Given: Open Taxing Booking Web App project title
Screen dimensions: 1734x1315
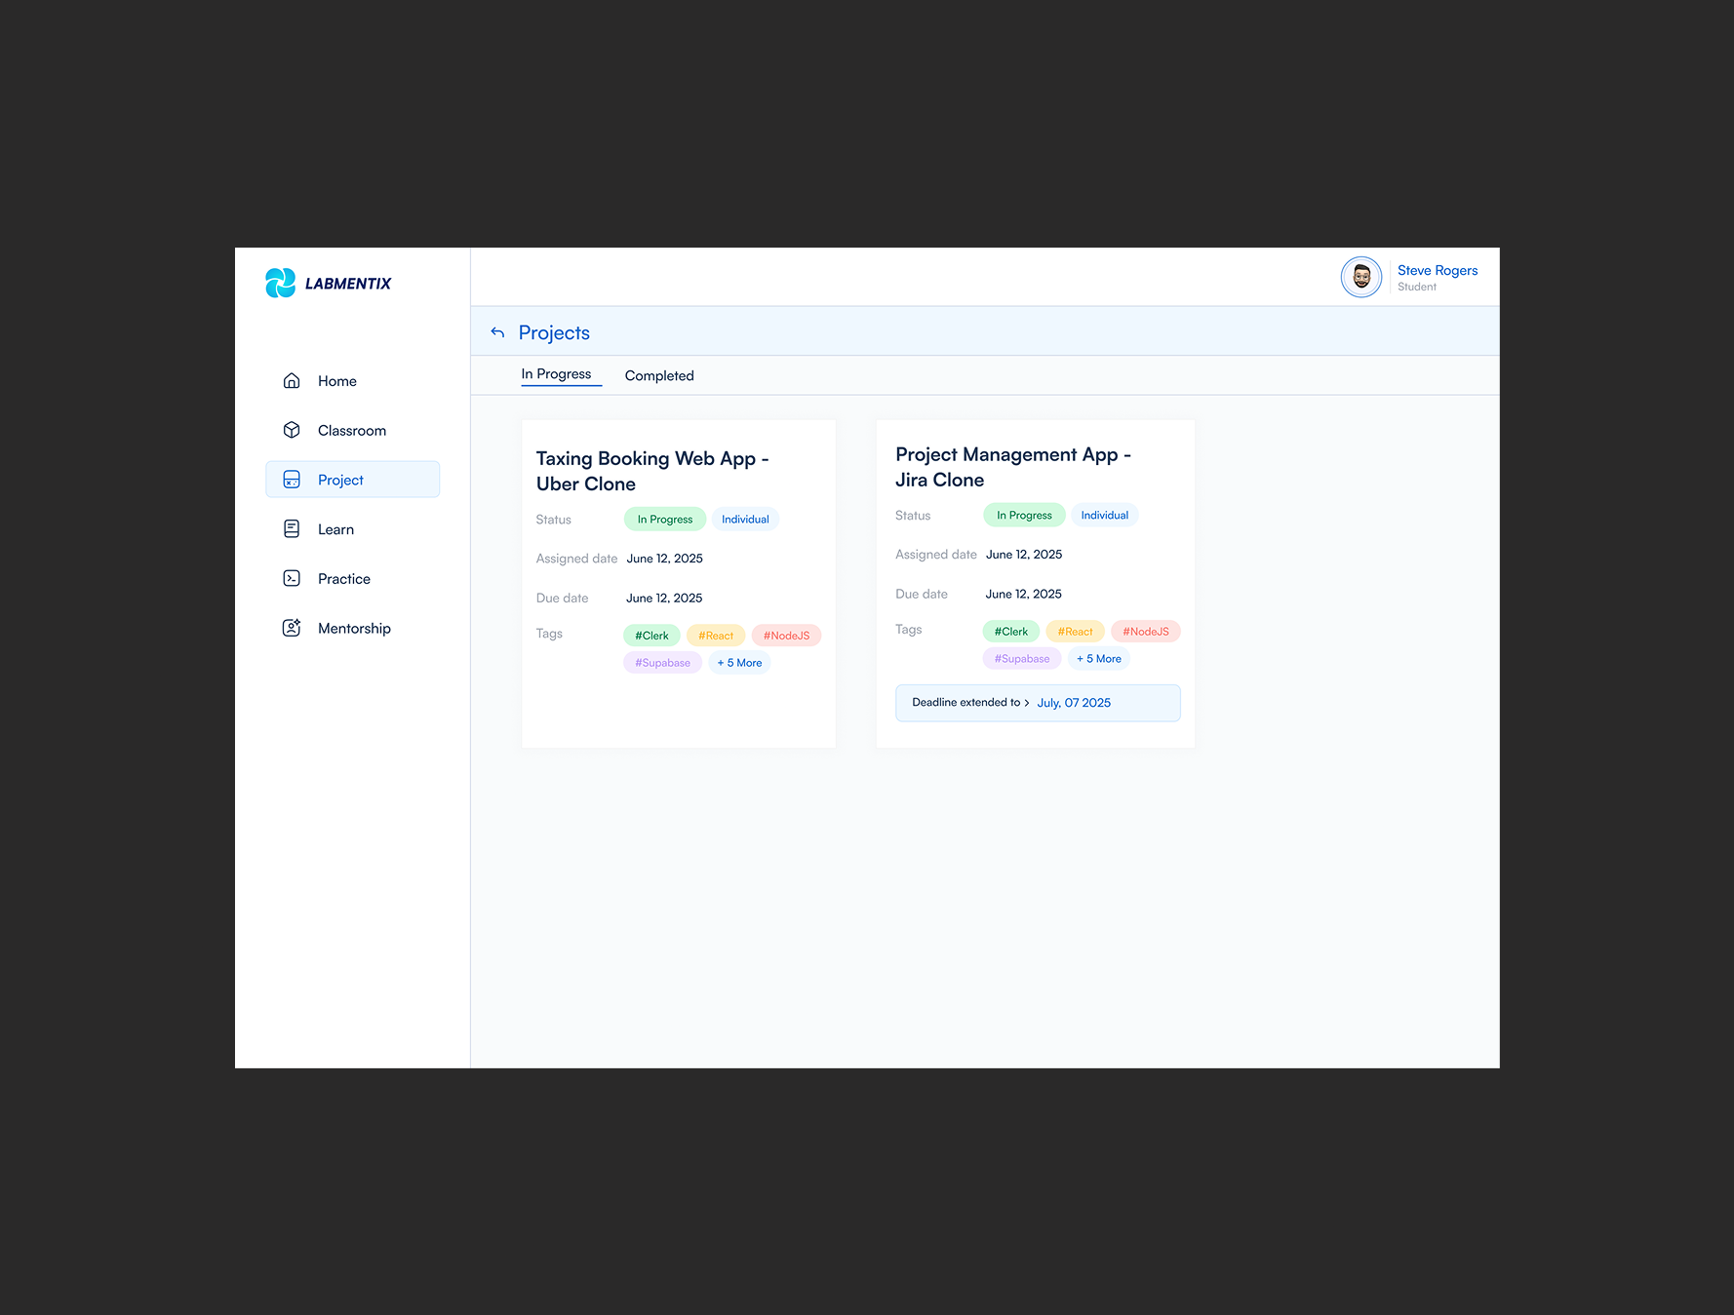Looking at the screenshot, I should click(652, 471).
